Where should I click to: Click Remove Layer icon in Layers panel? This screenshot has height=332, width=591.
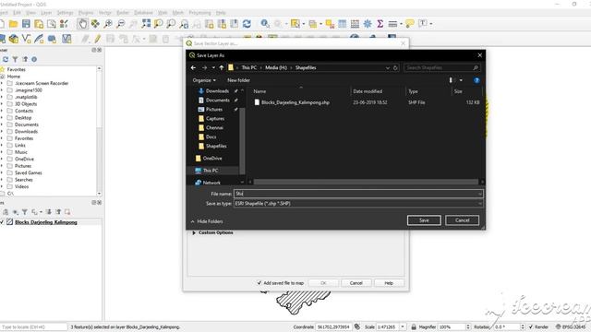[67, 212]
